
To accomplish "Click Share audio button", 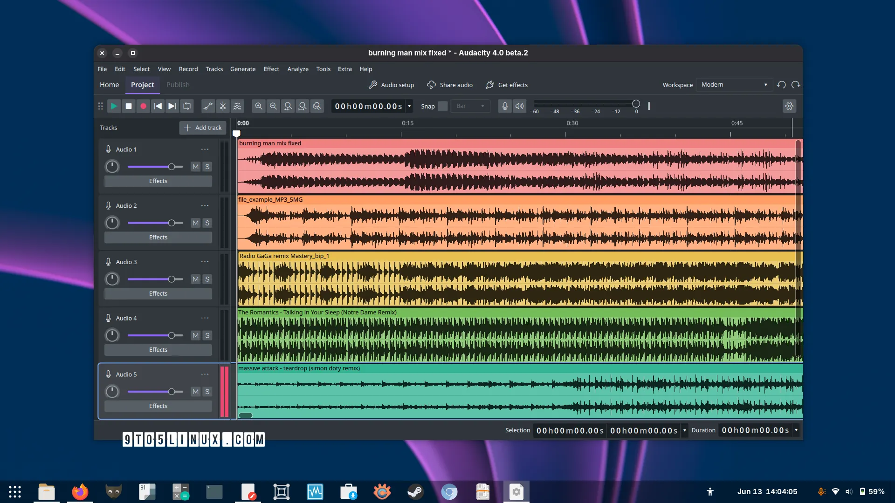I will [450, 85].
